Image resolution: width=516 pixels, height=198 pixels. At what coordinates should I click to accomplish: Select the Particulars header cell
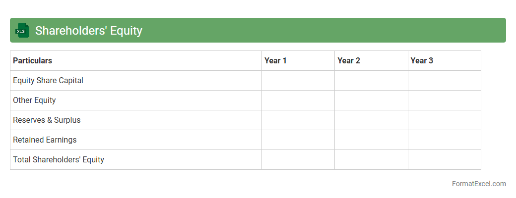coord(33,60)
